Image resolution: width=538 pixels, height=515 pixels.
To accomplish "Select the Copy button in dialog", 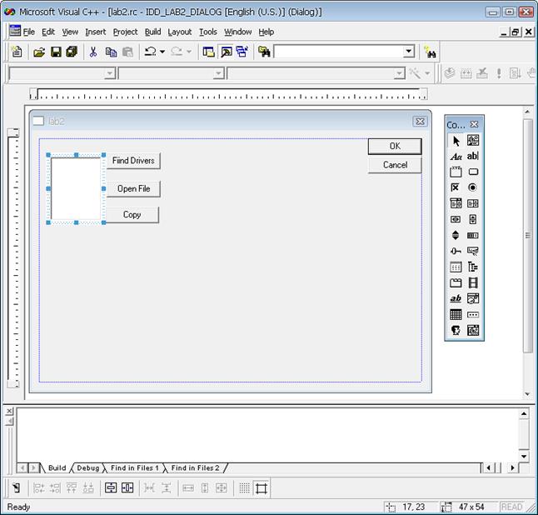I will [132, 215].
